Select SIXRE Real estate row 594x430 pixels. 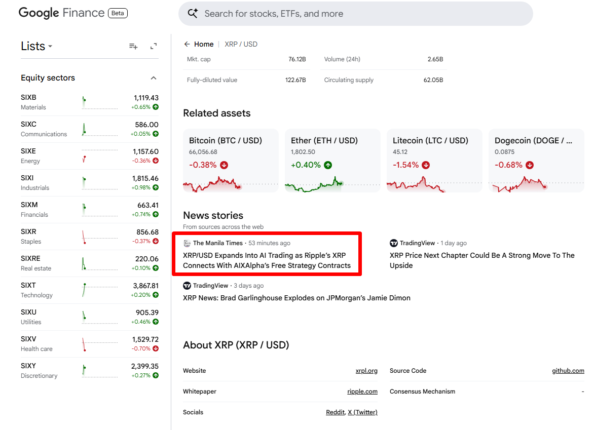(x=90, y=263)
